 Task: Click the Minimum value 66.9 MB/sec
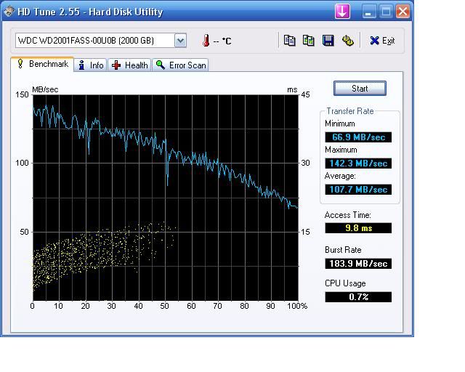pyautogui.click(x=358, y=137)
